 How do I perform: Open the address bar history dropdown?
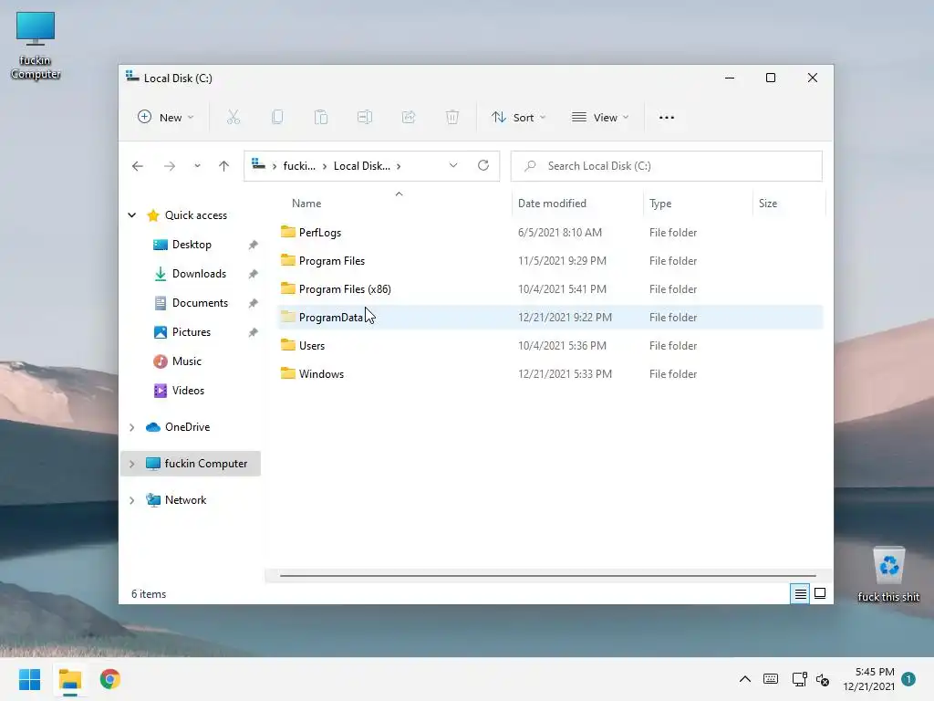pyautogui.click(x=453, y=165)
